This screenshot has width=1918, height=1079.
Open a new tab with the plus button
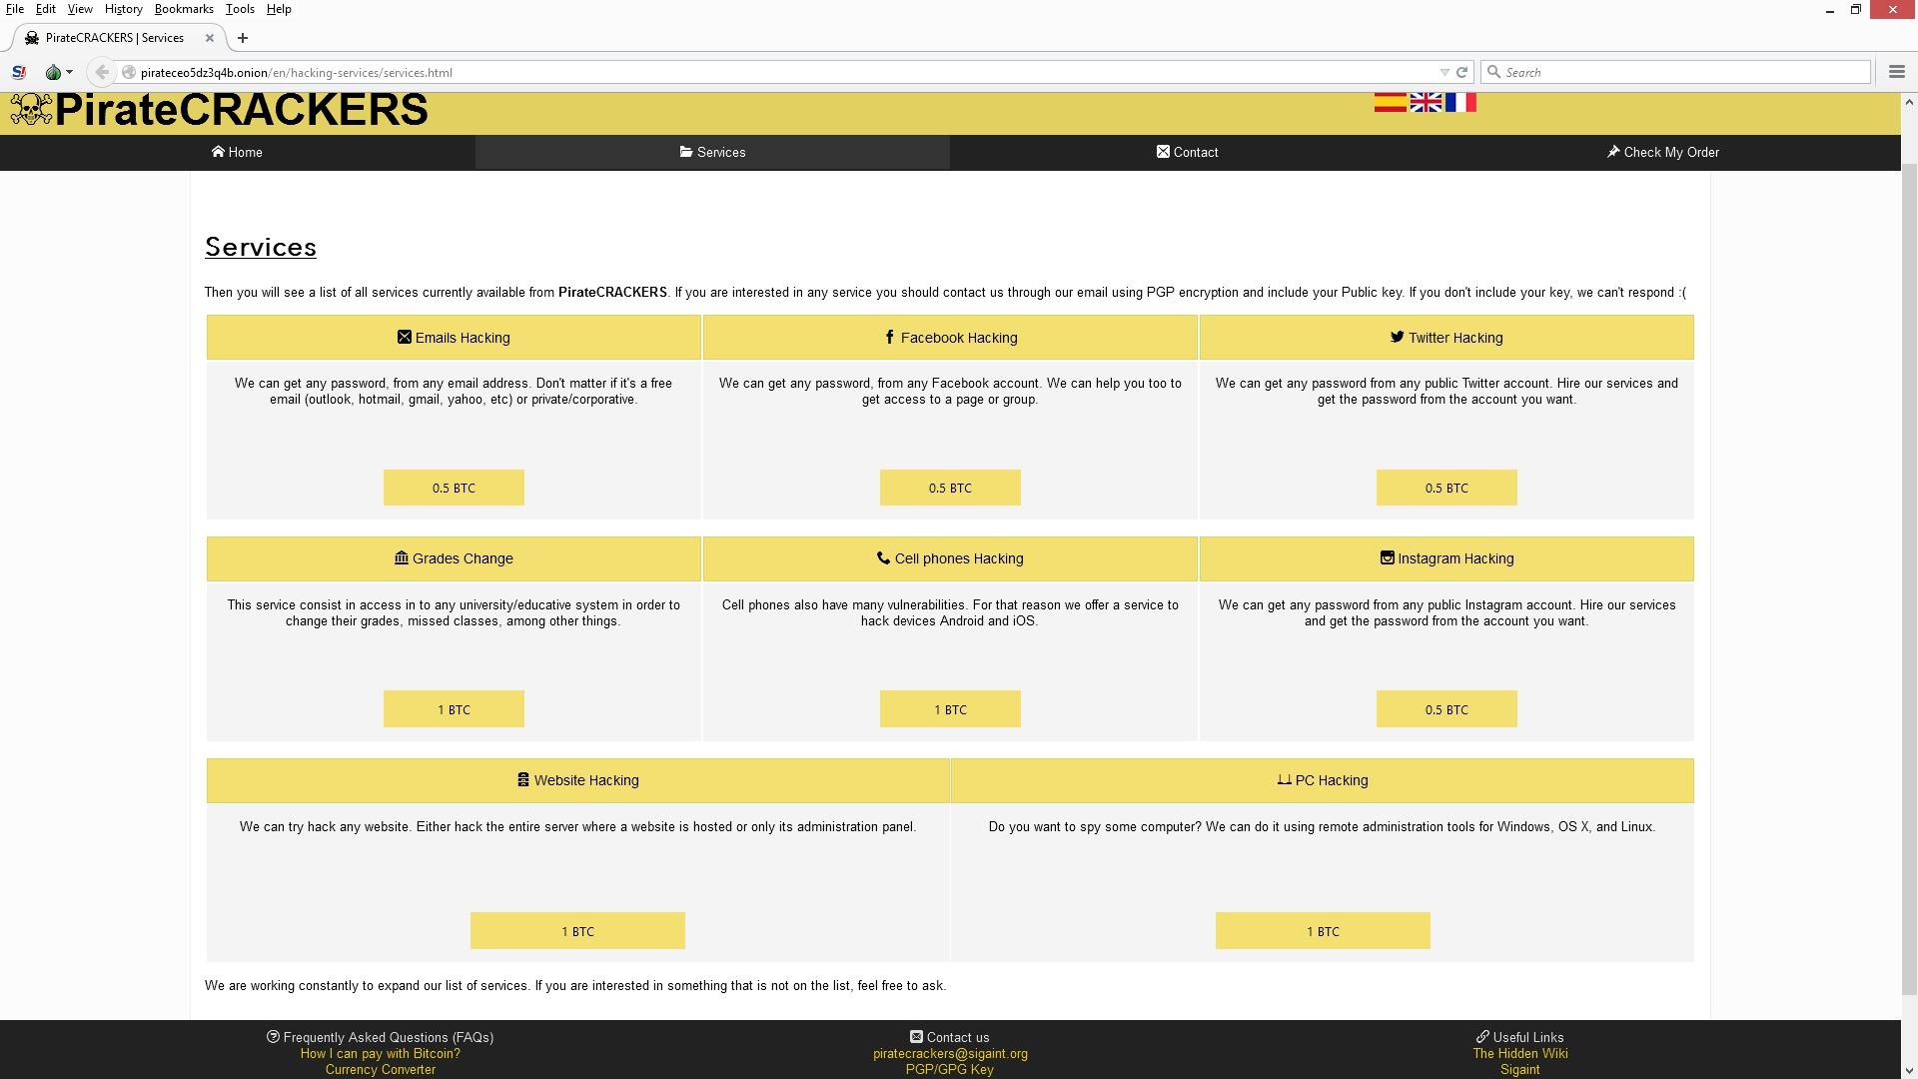coord(242,38)
